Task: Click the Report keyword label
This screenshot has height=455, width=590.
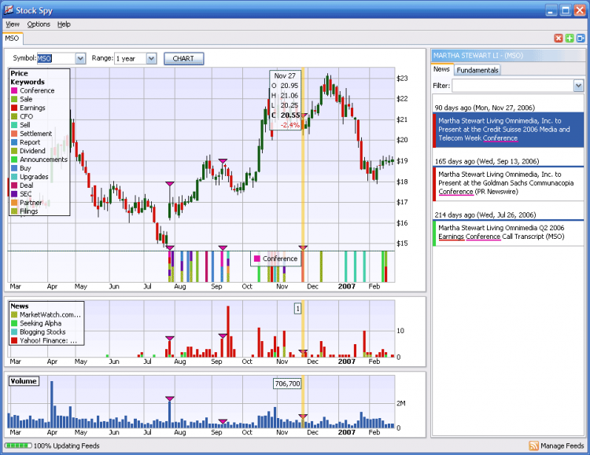Action: (30, 142)
